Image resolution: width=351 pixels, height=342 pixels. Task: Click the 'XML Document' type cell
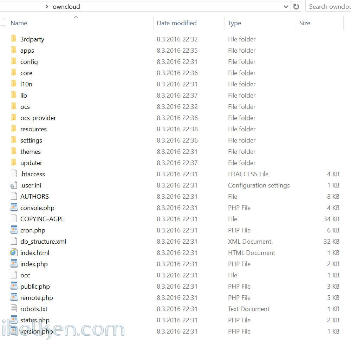point(249,241)
